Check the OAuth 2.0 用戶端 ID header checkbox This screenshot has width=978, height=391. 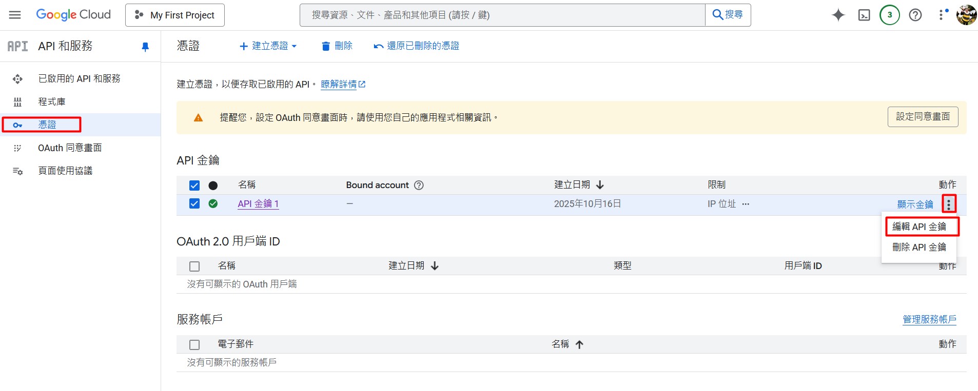click(x=194, y=266)
